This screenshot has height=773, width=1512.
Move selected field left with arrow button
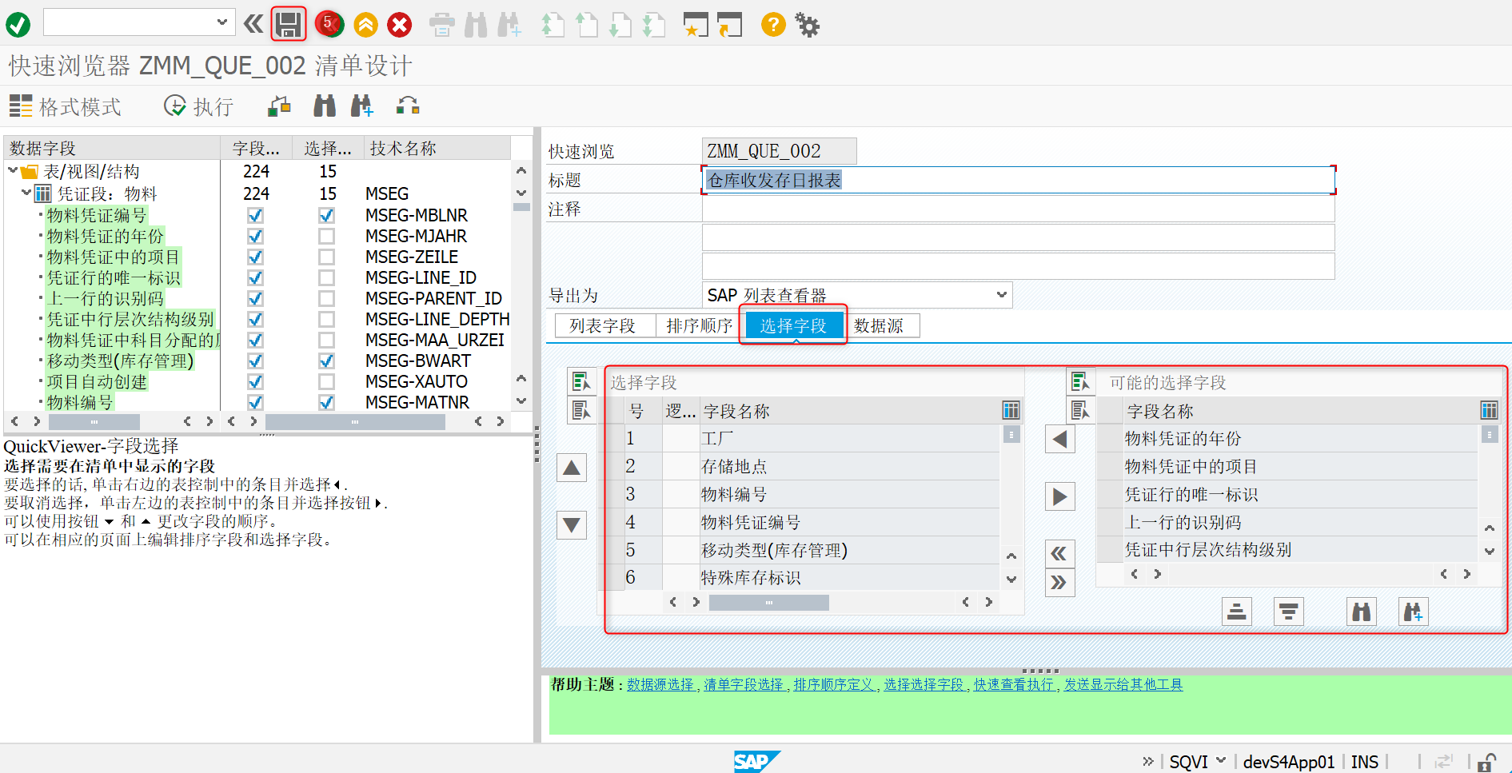point(1059,438)
